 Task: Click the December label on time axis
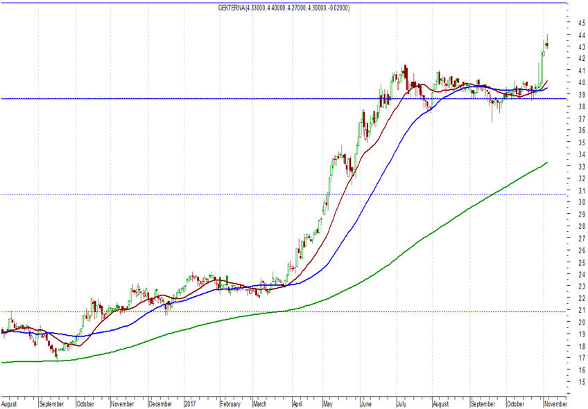[x=160, y=404]
